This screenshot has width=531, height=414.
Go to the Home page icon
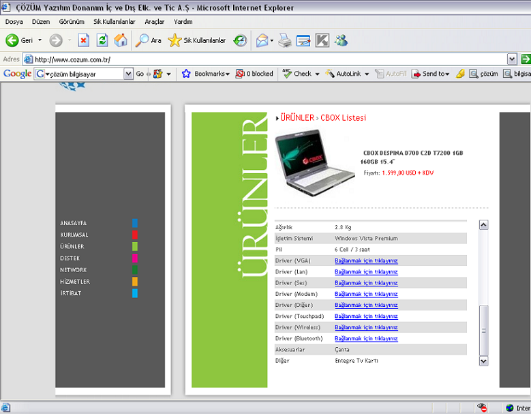point(121,40)
